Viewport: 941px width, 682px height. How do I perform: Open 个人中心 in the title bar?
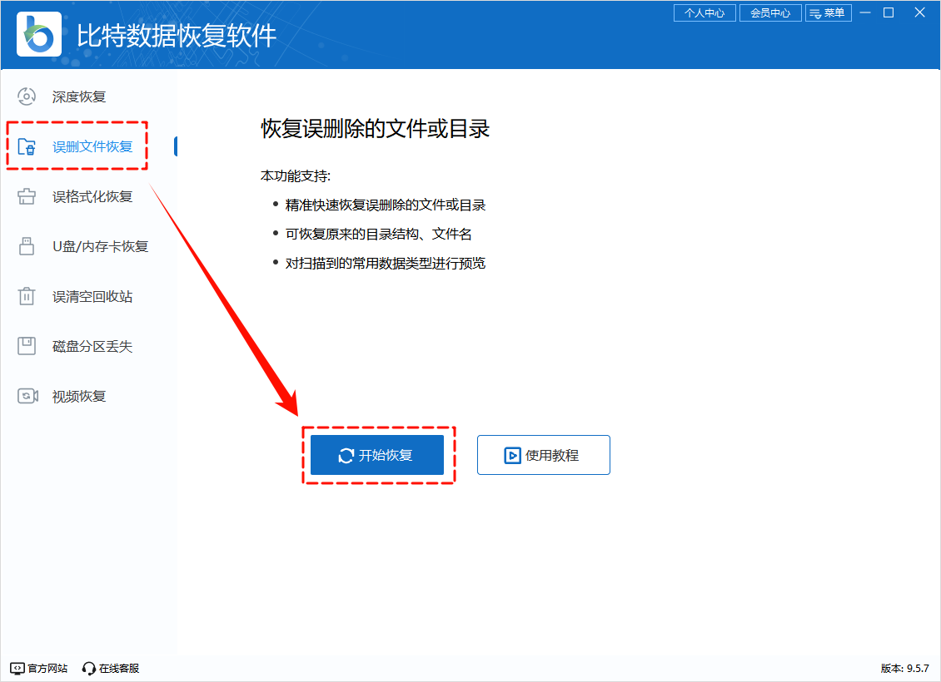(705, 13)
